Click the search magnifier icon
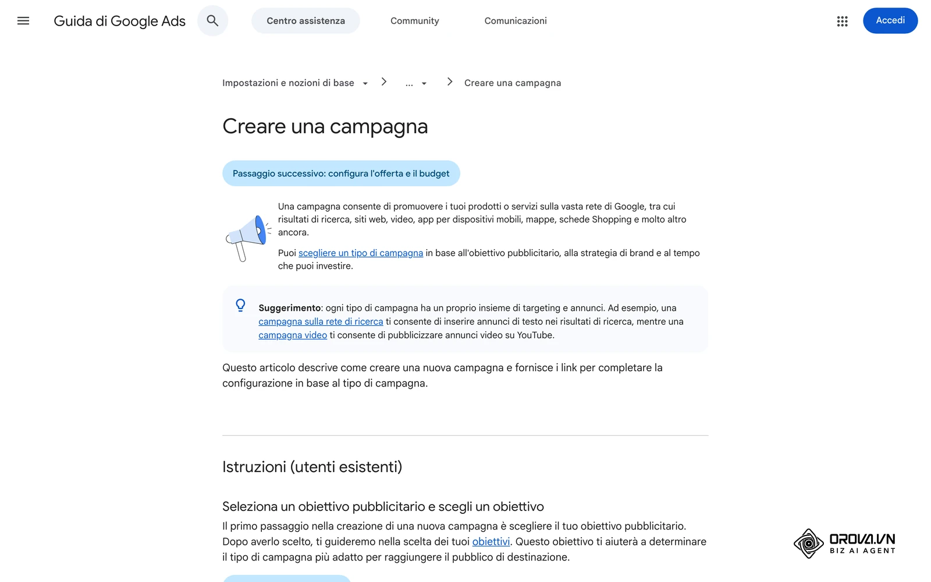This screenshot has height=582, width=931. [x=212, y=21]
